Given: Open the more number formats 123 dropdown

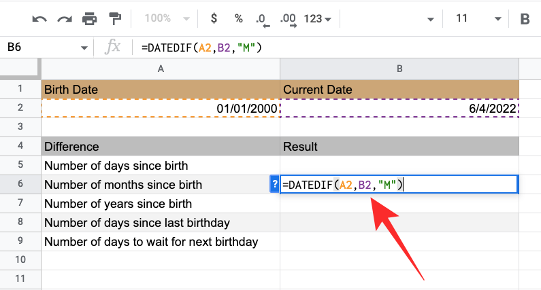Looking at the screenshot, I should [x=318, y=19].
